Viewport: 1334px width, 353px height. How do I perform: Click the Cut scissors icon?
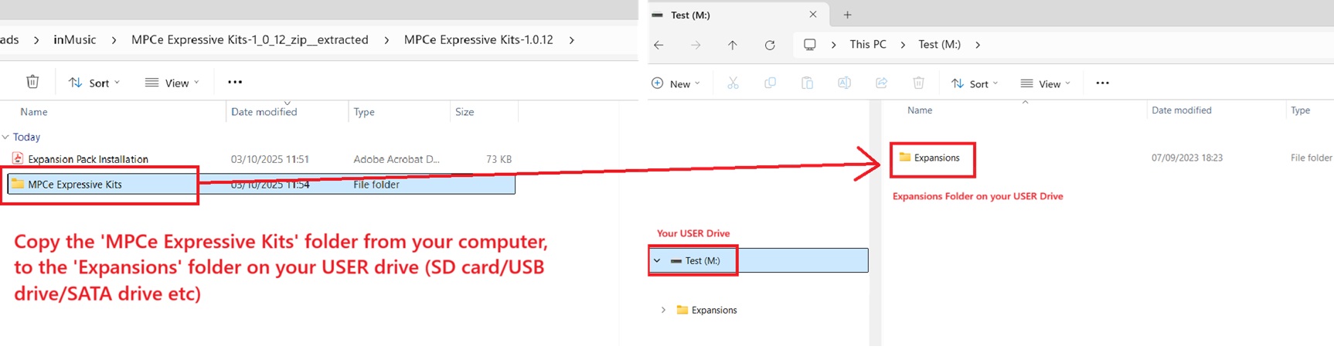coord(733,83)
